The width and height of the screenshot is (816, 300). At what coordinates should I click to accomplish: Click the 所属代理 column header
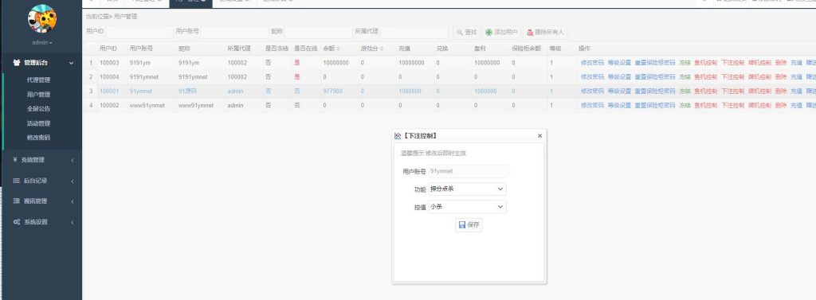click(238, 49)
